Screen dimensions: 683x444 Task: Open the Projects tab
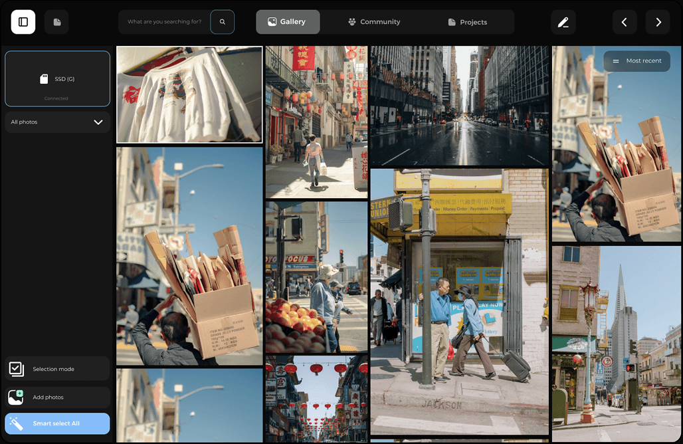(x=467, y=22)
